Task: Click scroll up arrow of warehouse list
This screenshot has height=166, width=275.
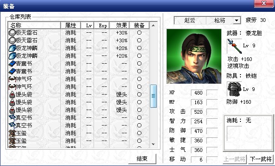Action: click(153, 25)
